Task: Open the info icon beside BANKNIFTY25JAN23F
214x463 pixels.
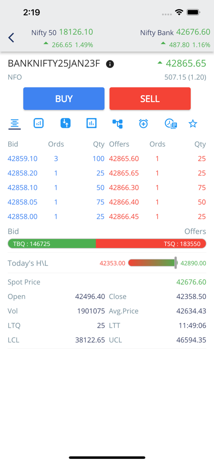Action: [110, 64]
